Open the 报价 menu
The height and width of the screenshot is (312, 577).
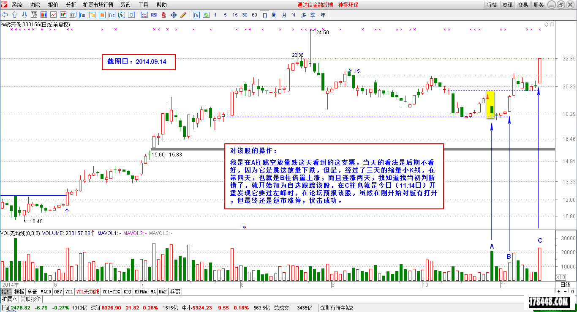coord(53,5)
